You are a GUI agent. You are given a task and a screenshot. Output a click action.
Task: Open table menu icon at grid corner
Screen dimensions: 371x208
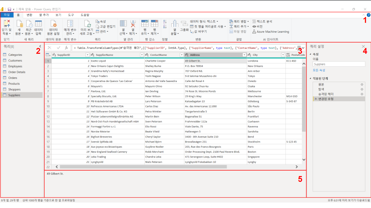pos(48,55)
